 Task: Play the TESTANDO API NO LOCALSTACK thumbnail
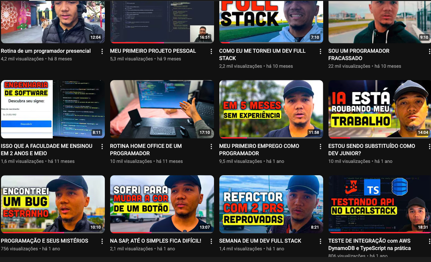coord(380,204)
